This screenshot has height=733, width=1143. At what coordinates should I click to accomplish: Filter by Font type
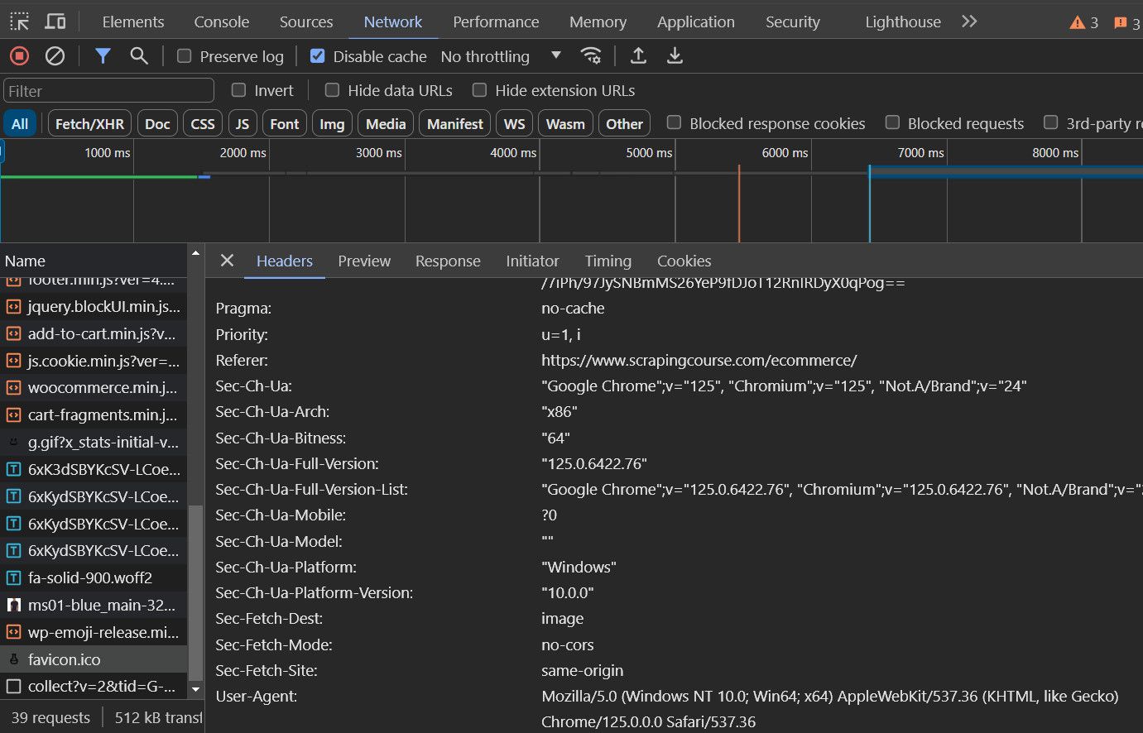tap(285, 124)
